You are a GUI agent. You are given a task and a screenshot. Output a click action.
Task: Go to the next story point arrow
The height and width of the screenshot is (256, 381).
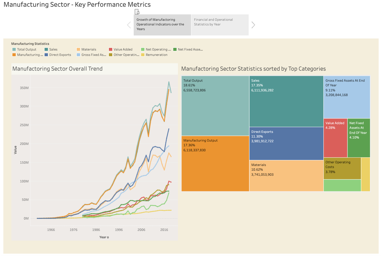pos(253,25)
